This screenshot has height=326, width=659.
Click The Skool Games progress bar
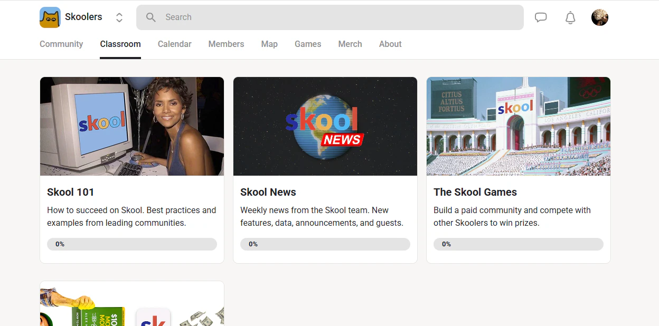click(x=519, y=244)
